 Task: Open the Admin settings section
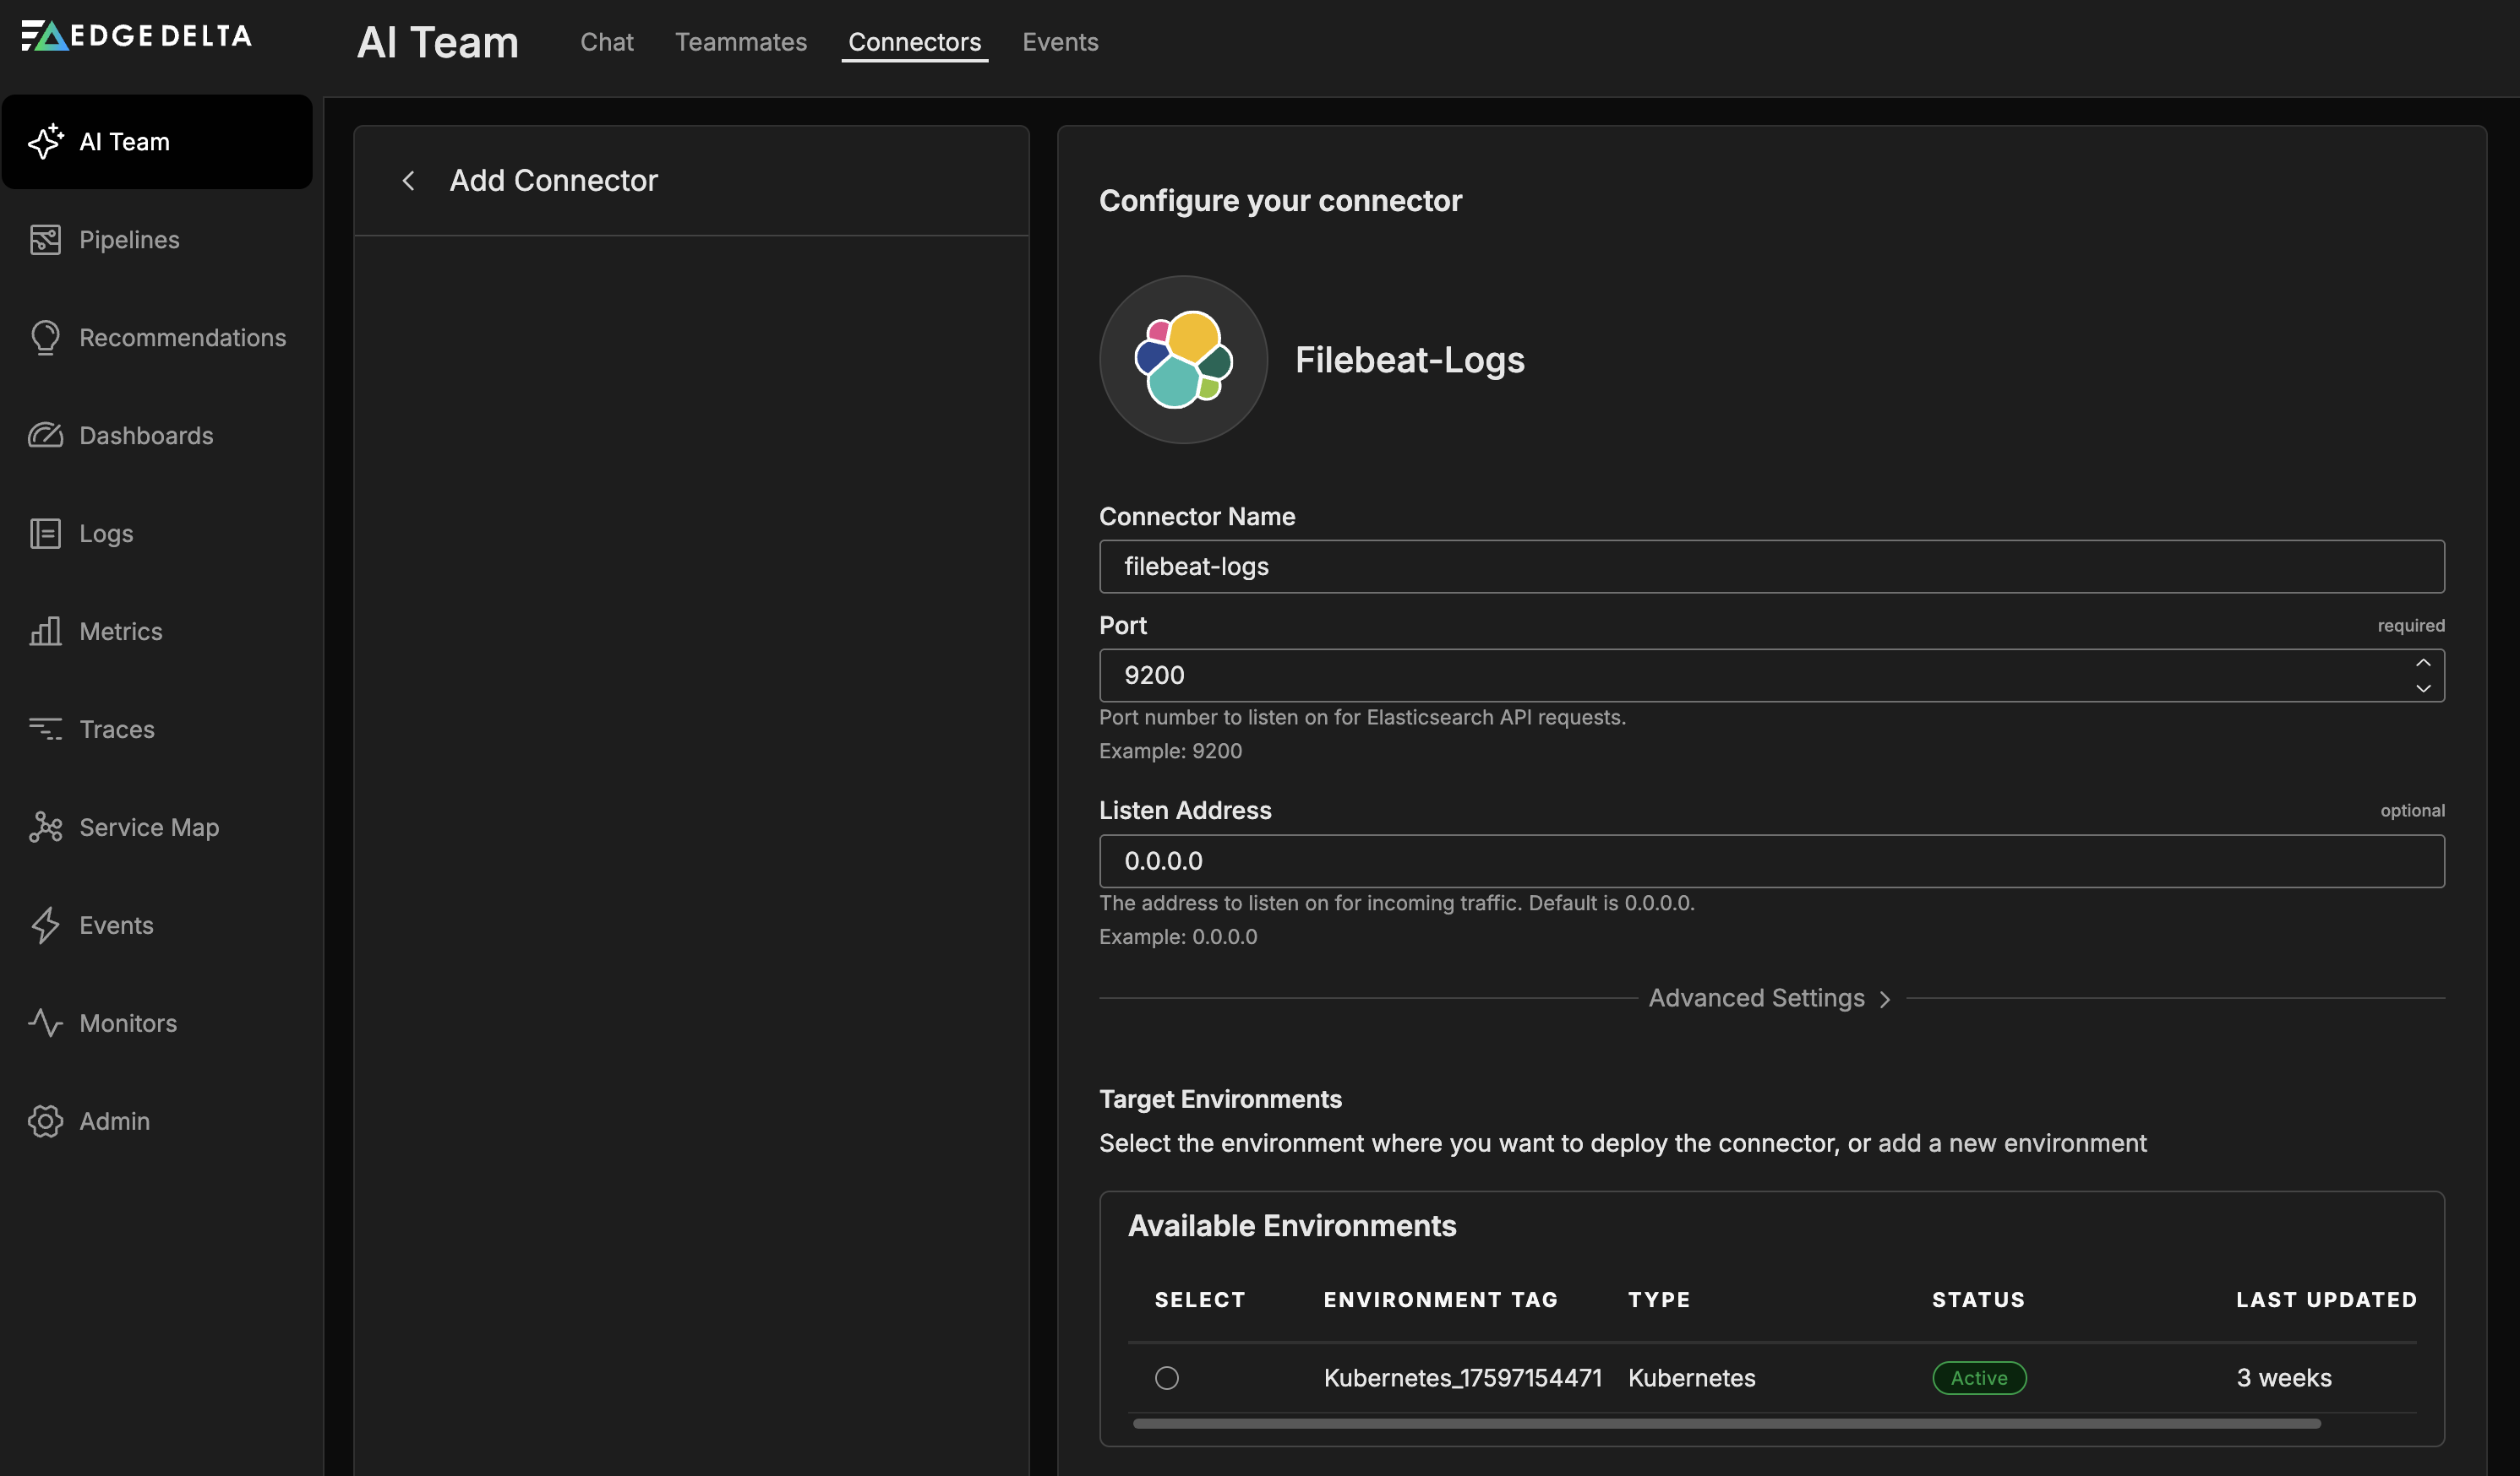click(x=114, y=1121)
